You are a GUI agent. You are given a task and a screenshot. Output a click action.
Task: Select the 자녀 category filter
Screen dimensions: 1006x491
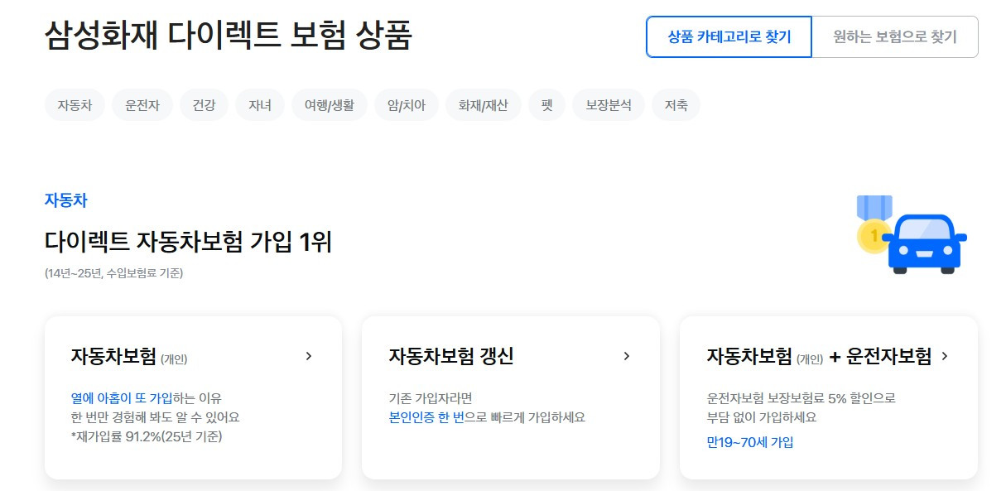[259, 104]
